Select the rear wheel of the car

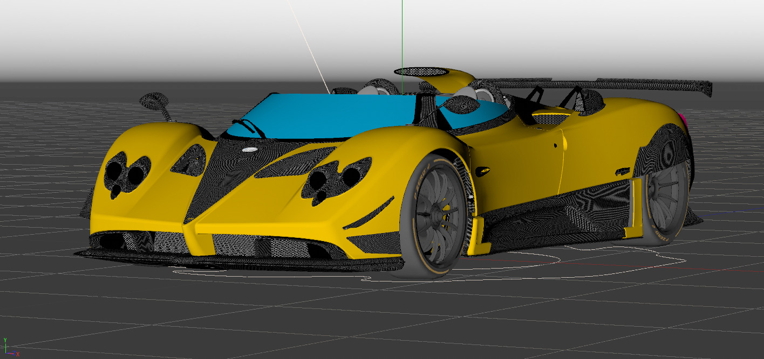click(x=667, y=202)
